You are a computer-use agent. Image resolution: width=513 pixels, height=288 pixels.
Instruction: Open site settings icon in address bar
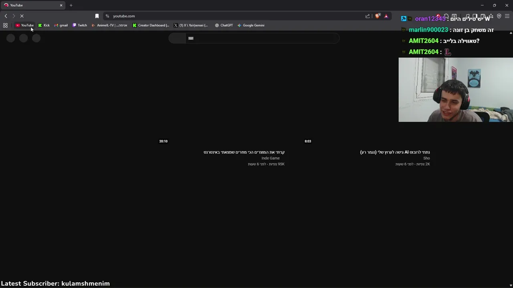tap(107, 16)
